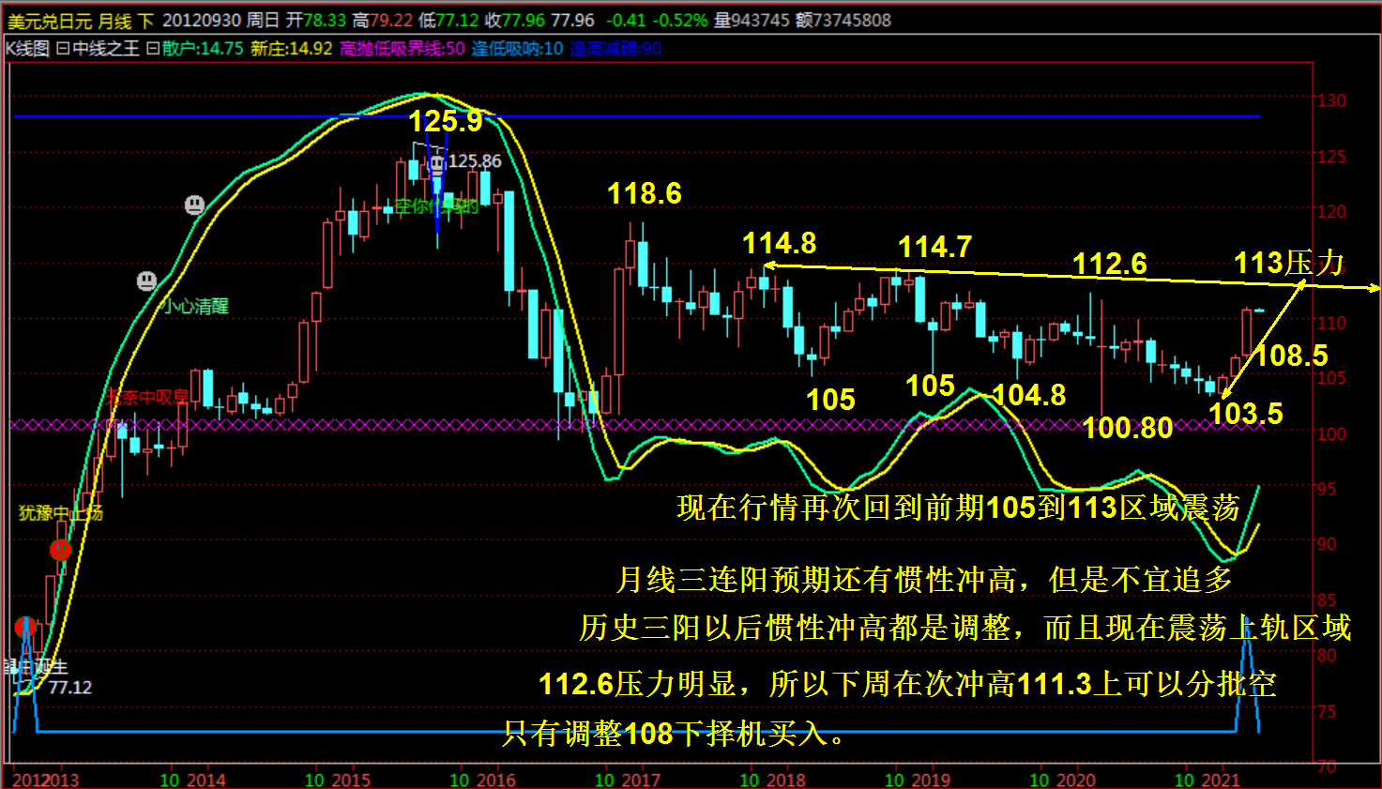Click the 125.86 high price label
This screenshot has width=1382, height=789.
coord(475,161)
